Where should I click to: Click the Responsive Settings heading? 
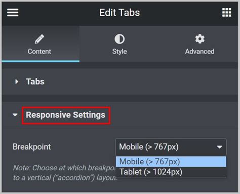pos(65,115)
